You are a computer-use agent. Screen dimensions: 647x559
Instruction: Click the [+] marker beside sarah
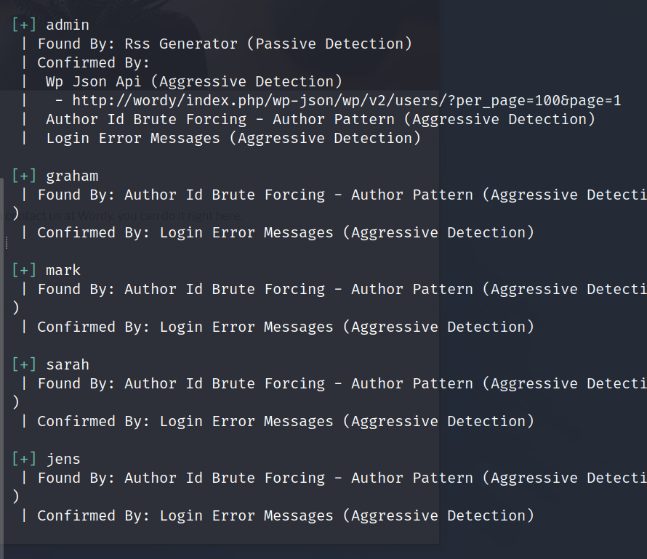(x=24, y=364)
